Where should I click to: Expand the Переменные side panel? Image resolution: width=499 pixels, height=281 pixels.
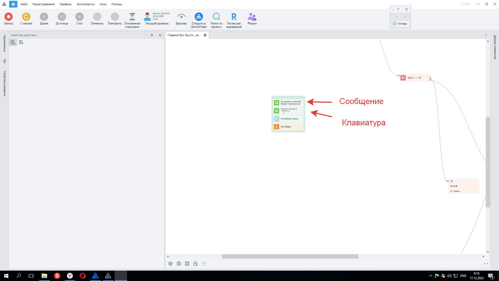[4, 43]
